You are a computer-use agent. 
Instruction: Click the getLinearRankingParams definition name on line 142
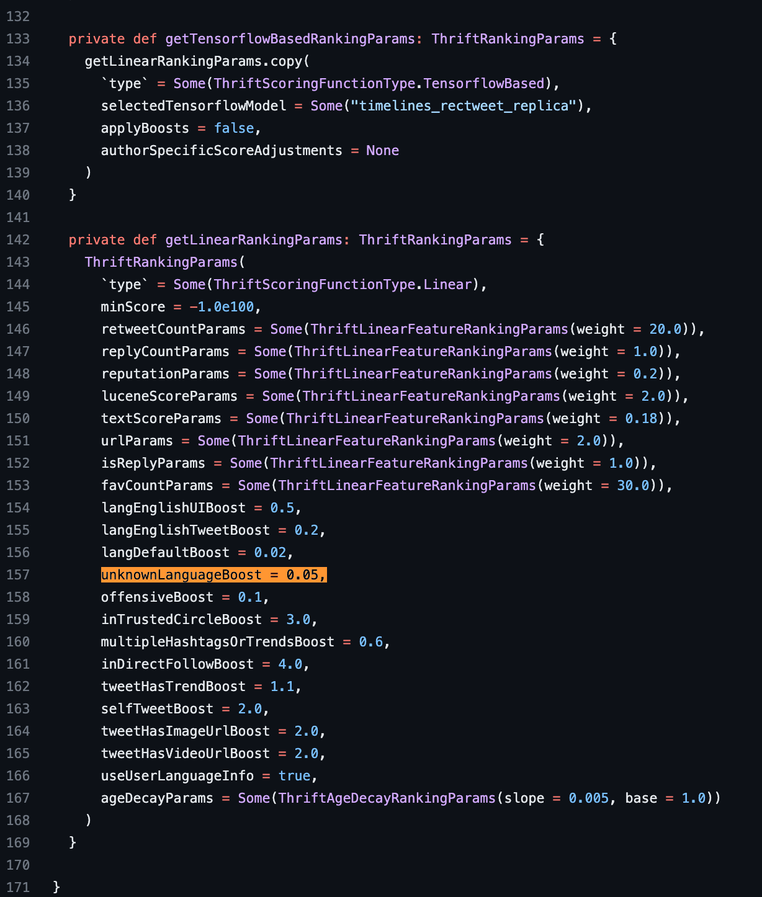(x=253, y=240)
